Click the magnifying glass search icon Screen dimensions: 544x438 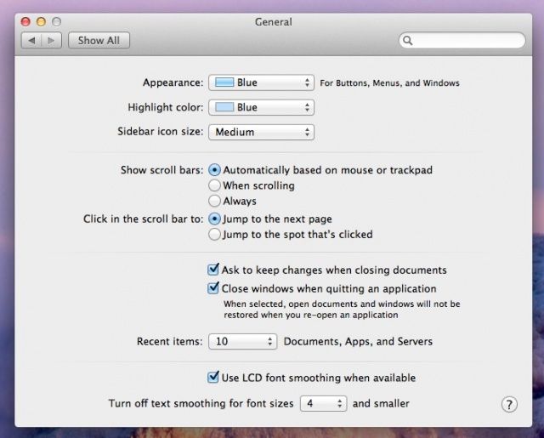coord(409,40)
